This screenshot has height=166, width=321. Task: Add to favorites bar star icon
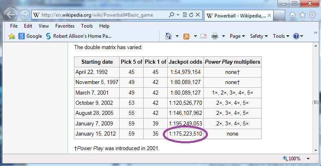[12, 37]
